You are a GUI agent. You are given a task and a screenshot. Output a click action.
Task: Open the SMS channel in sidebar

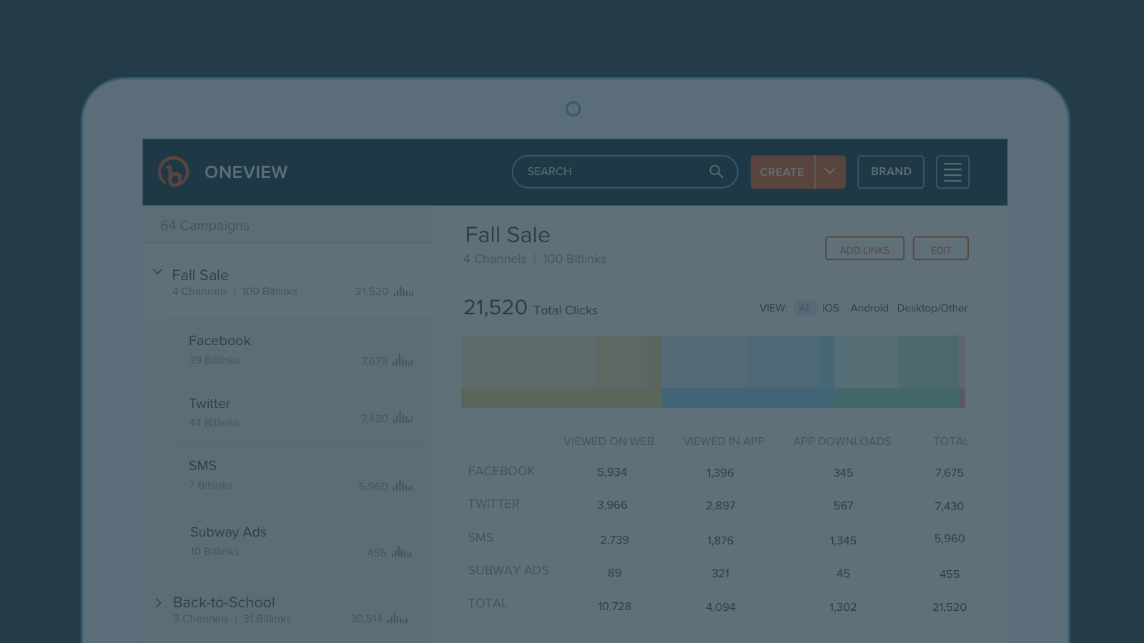[x=300, y=477]
